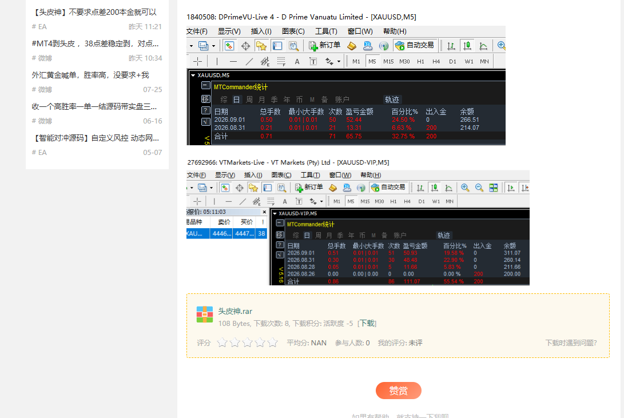Image resolution: width=624 pixels, height=418 pixels.
Task: Select line chart icon in DPrimeVU toolbar
Action: click(x=483, y=46)
